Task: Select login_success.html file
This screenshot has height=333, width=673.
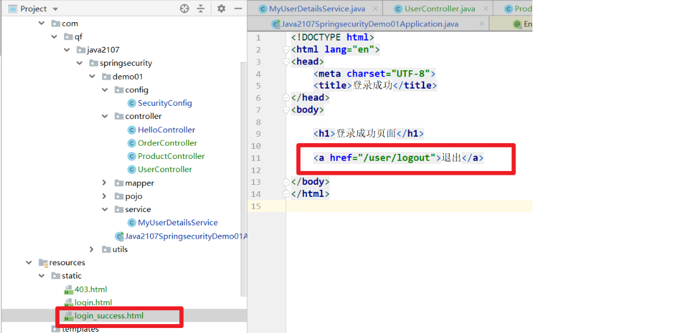Action: 109,317
